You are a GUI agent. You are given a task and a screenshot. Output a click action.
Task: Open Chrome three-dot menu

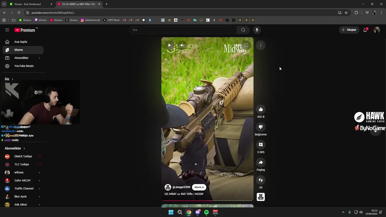(381, 13)
